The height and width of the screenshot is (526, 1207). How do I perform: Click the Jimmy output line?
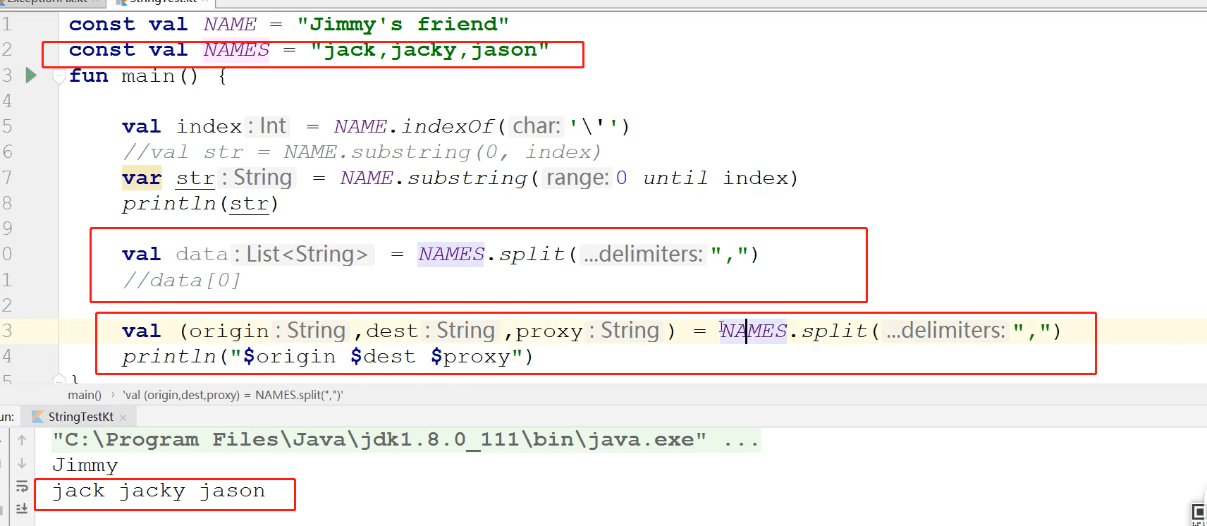tap(85, 466)
